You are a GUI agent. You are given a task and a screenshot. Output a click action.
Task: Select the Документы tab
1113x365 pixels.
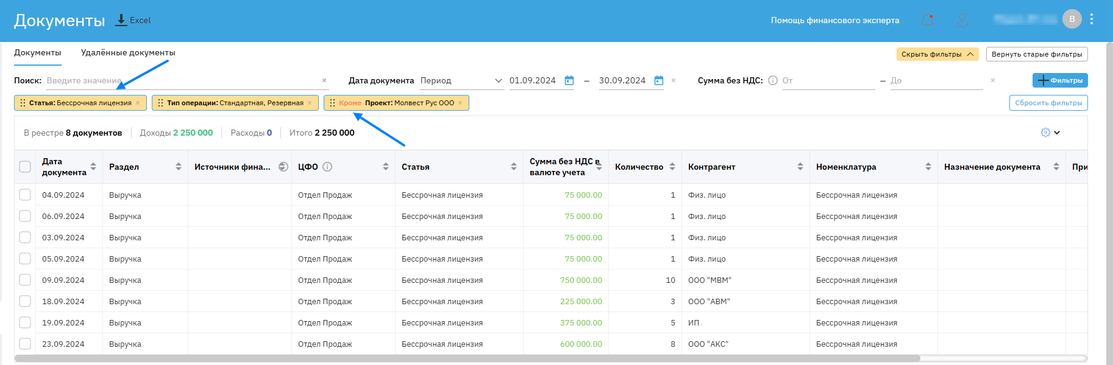37,53
